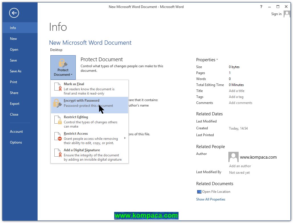Open Print in the sidebar
Viewport: 293px width, 223px height.
[20, 82]
